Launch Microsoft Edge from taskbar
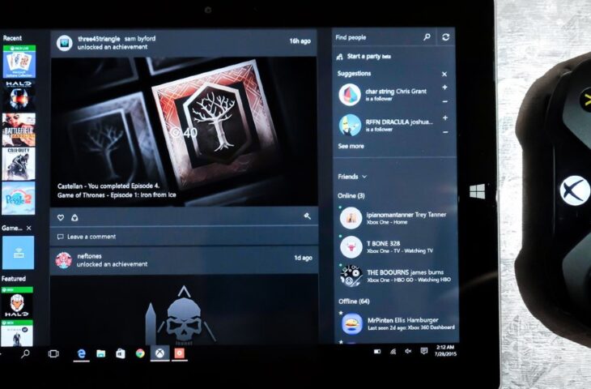 (82, 353)
